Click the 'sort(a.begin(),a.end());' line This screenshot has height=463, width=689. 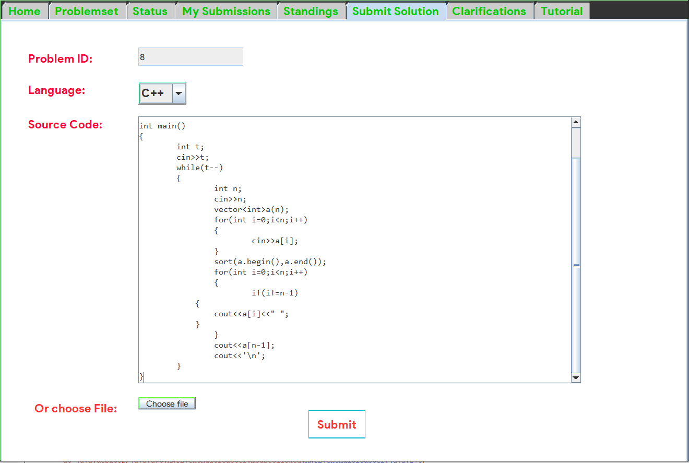(270, 262)
